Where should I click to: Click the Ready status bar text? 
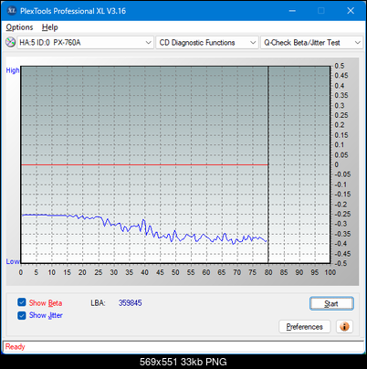pos(15,347)
